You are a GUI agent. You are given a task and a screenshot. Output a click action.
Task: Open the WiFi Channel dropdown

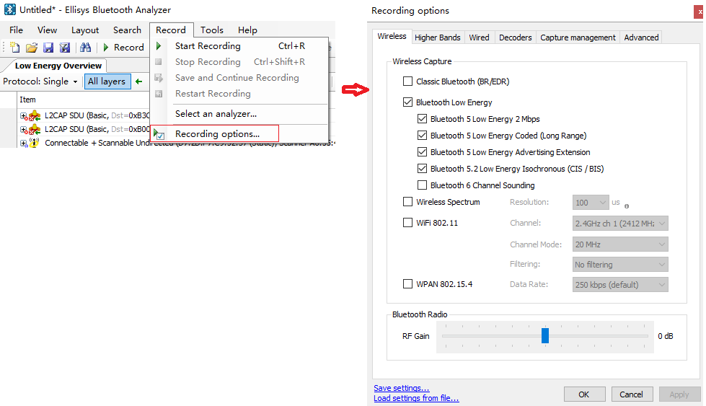(620, 224)
